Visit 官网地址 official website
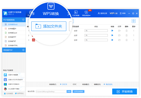141x98 pixels. [19, 93]
